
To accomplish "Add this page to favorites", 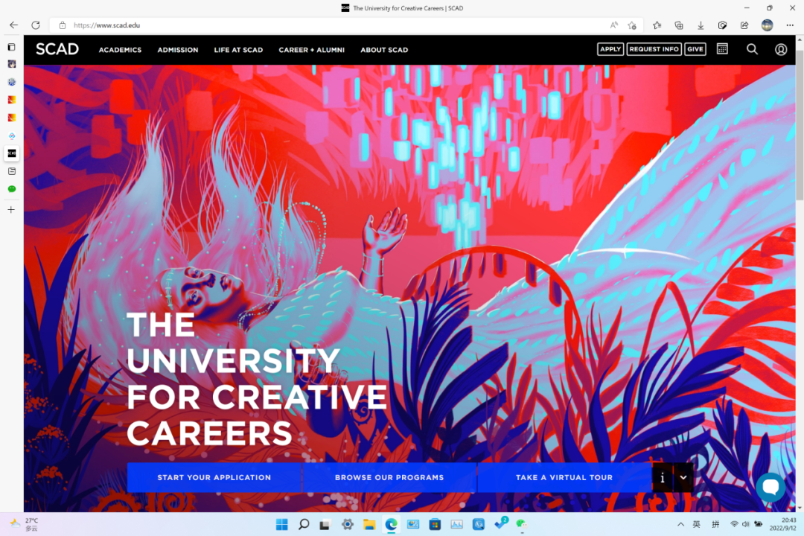I will 632,25.
